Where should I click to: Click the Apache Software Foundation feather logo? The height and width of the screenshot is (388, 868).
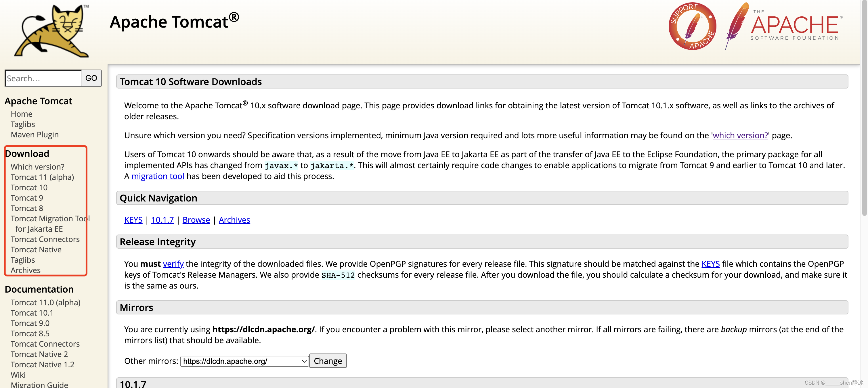[784, 26]
